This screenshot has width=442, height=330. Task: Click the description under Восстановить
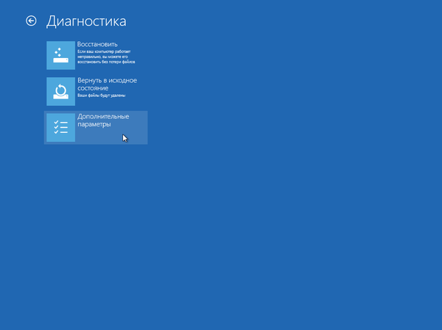pos(110,57)
